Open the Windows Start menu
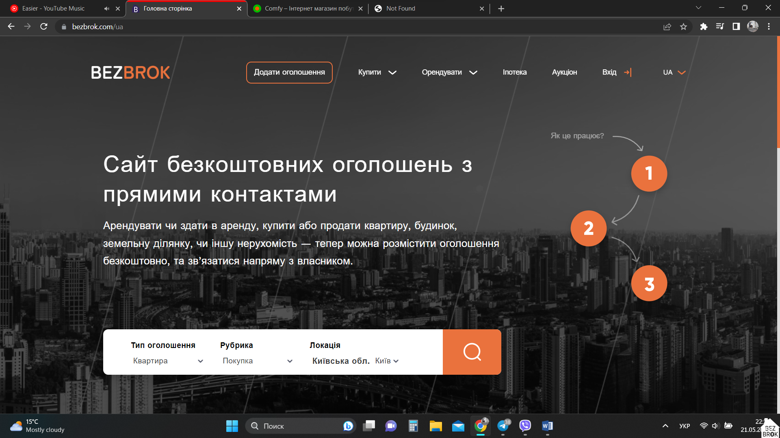Image resolution: width=780 pixels, height=438 pixels. pyautogui.click(x=232, y=426)
